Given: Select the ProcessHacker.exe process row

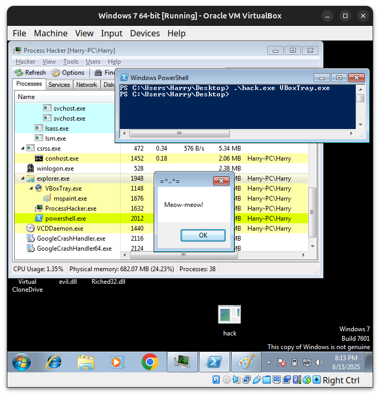Looking at the screenshot, I should point(161,209).
